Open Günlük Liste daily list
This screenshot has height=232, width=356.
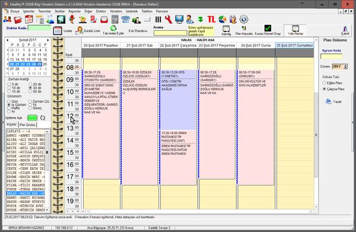click(x=87, y=31)
